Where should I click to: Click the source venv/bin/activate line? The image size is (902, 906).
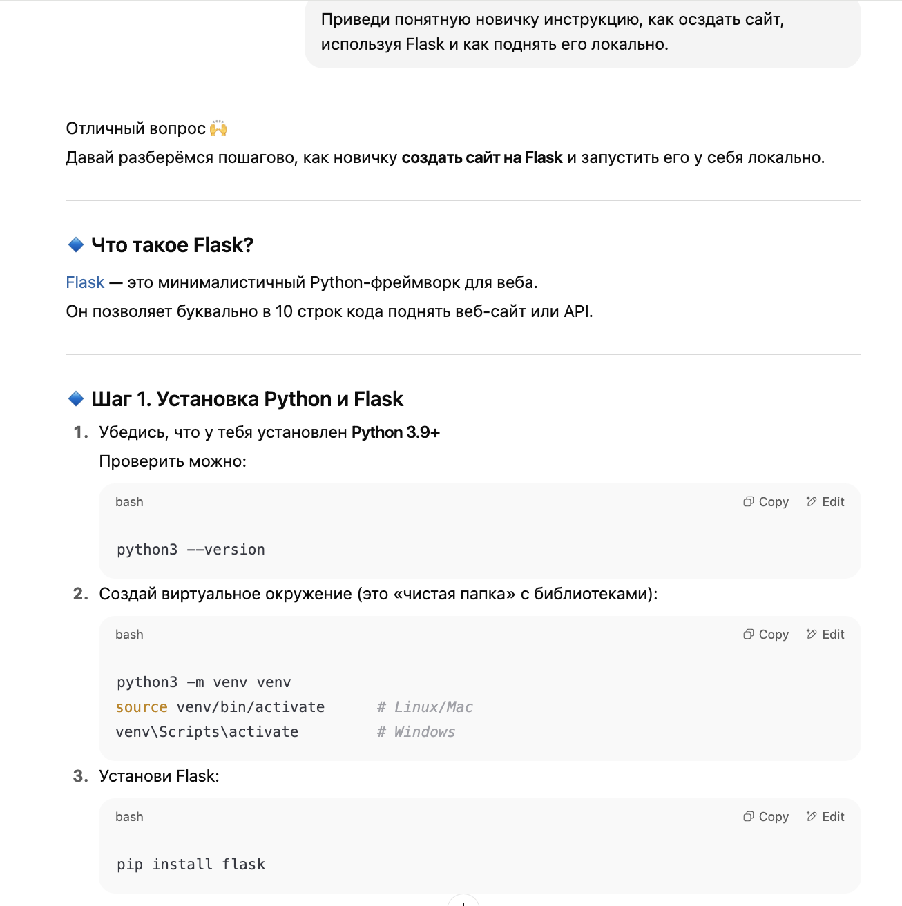(220, 707)
